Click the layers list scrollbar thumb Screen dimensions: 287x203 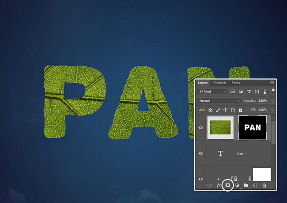point(273,132)
